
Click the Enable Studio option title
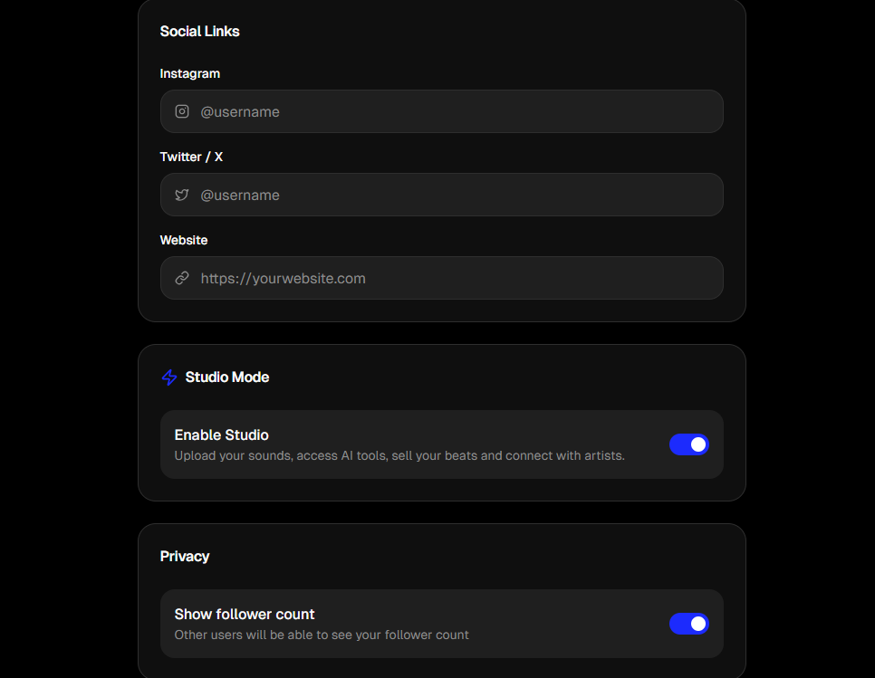point(222,435)
